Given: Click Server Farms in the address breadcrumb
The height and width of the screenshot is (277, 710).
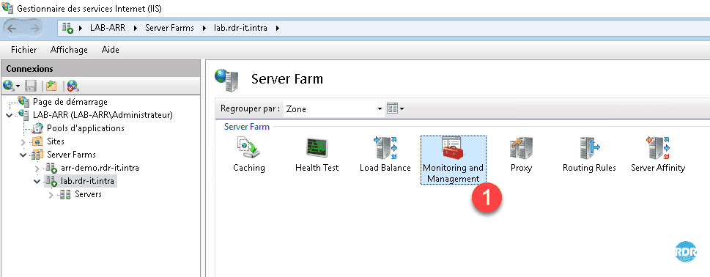Looking at the screenshot, I should [x=169, y=28].
